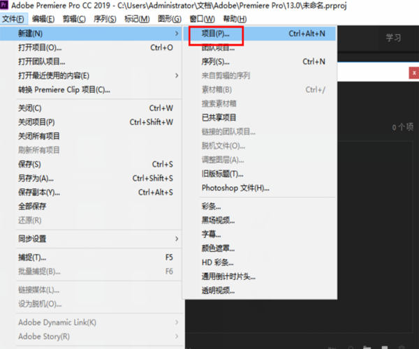Screen dimensions: 419x349
Task: Open the 帮助(H) menu
Action: click(x=235, y=19)
